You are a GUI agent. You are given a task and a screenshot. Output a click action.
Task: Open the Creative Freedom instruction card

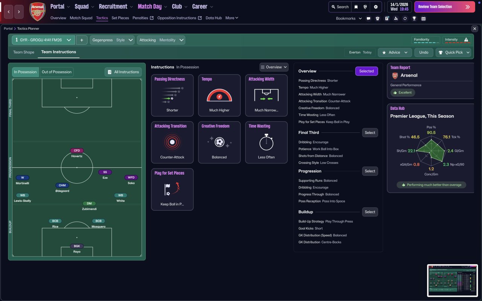pos(219,142)
